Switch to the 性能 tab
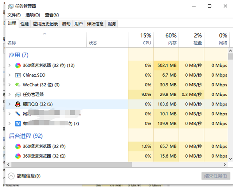This screenshot has width=237, height=188. click(x=25, y=24)
